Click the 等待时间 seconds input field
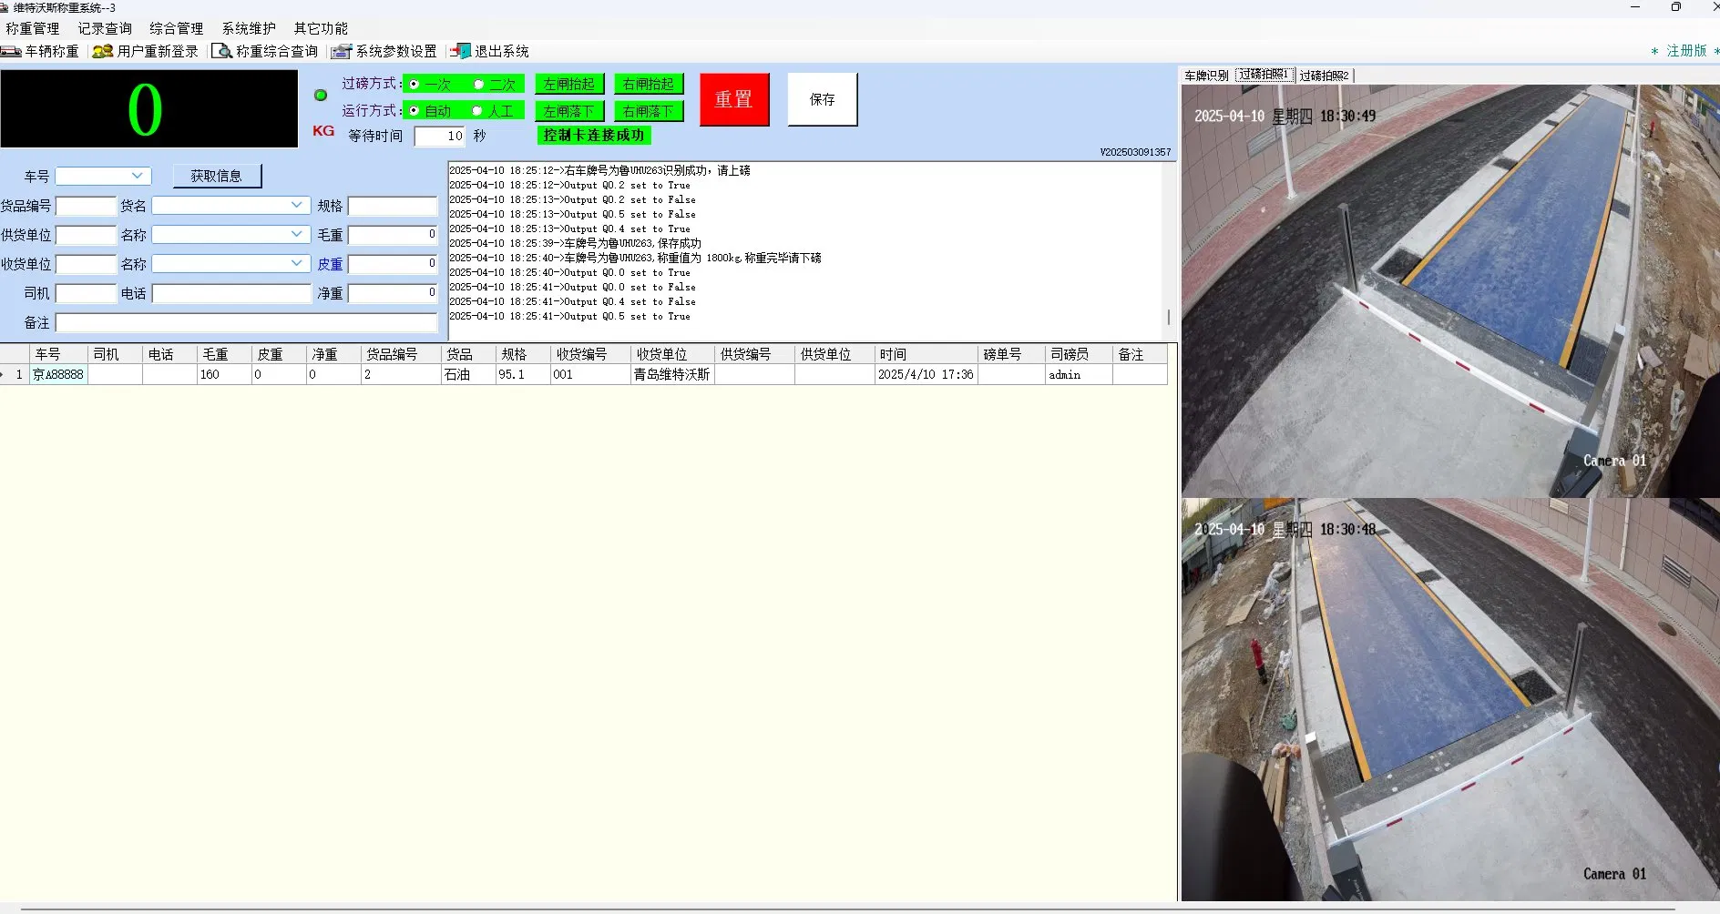 pos(440,137)
